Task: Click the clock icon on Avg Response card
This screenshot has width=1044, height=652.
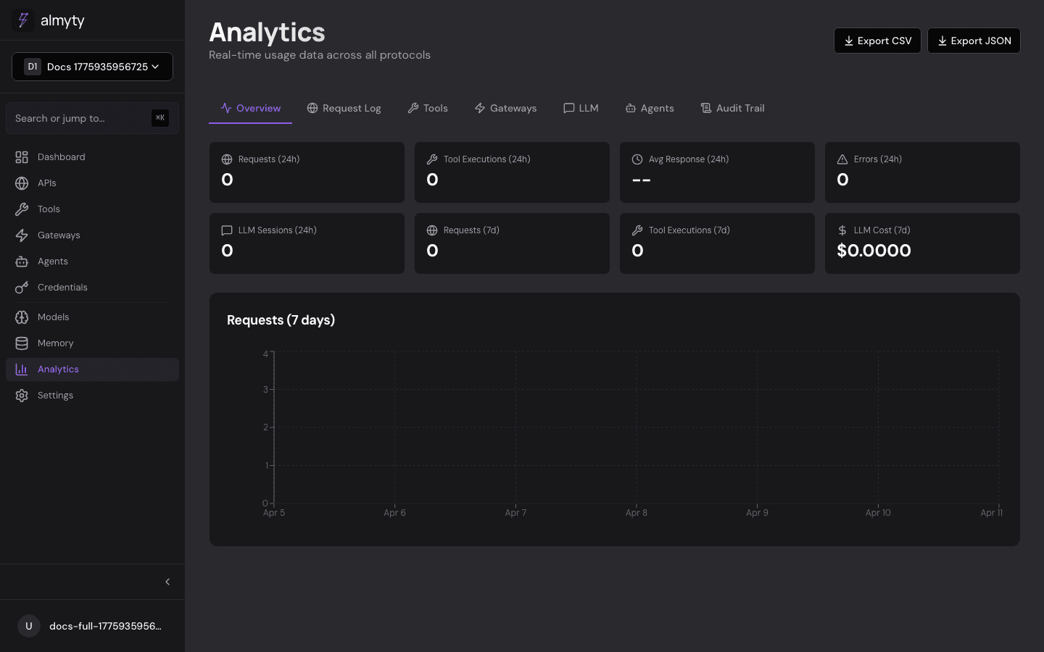Action: click(x=637, y=159)
